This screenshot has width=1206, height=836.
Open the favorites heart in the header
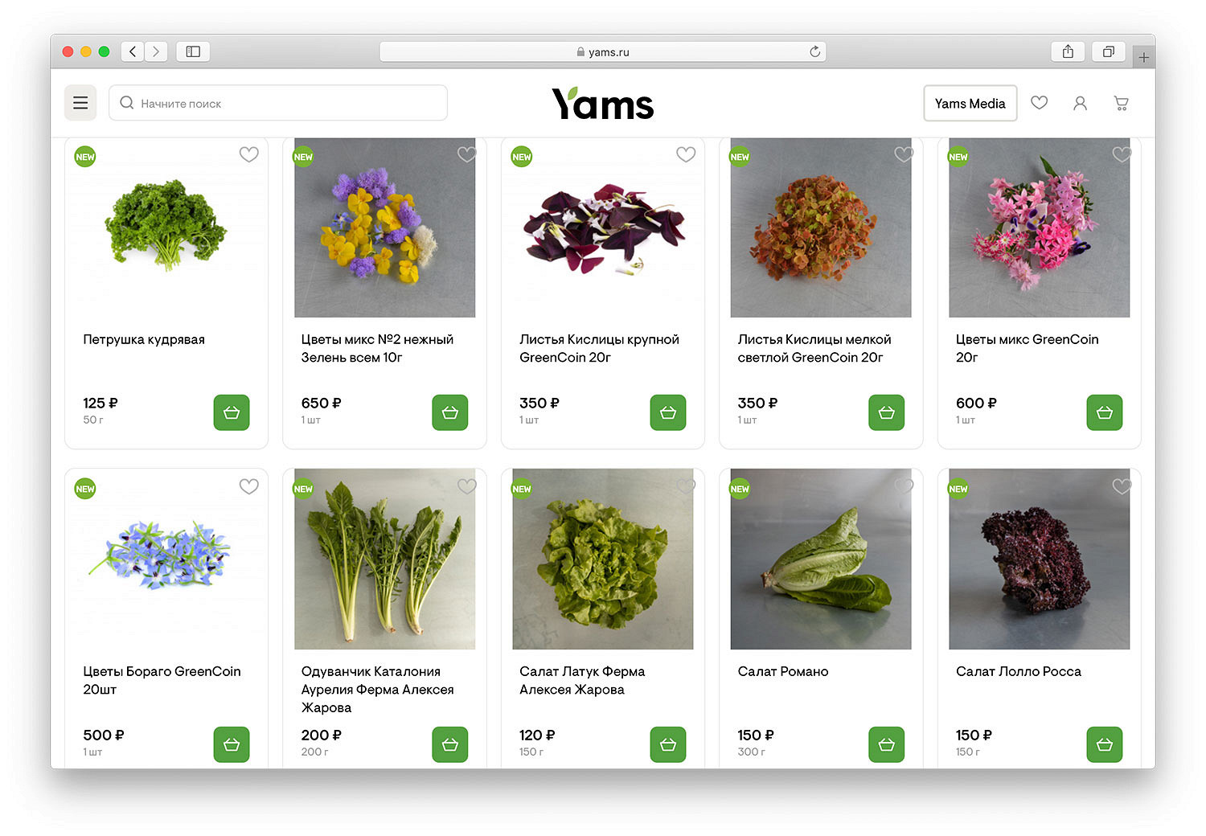(1040, 103)
